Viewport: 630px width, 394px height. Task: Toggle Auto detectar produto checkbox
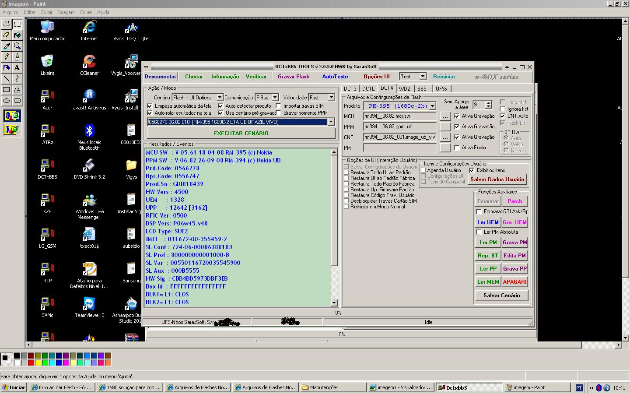221,106
